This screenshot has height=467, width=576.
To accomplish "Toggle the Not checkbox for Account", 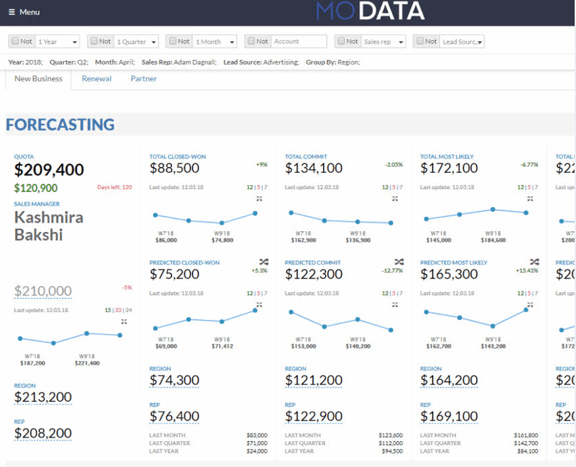I will (251, 41).
